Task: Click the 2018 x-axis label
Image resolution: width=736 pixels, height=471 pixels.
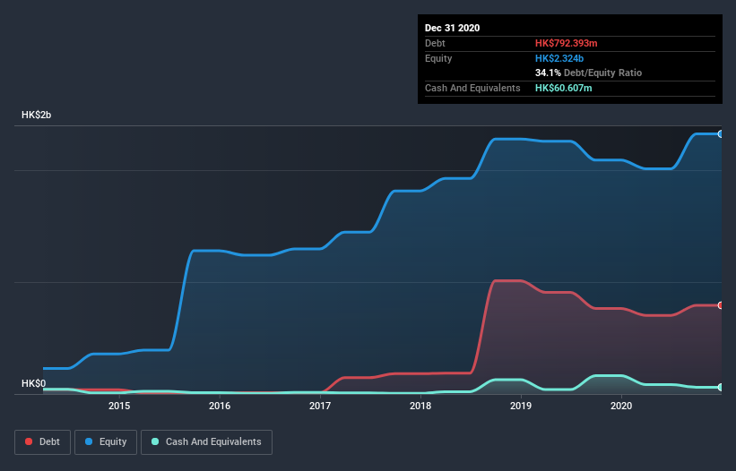Action: click(420, 406)
